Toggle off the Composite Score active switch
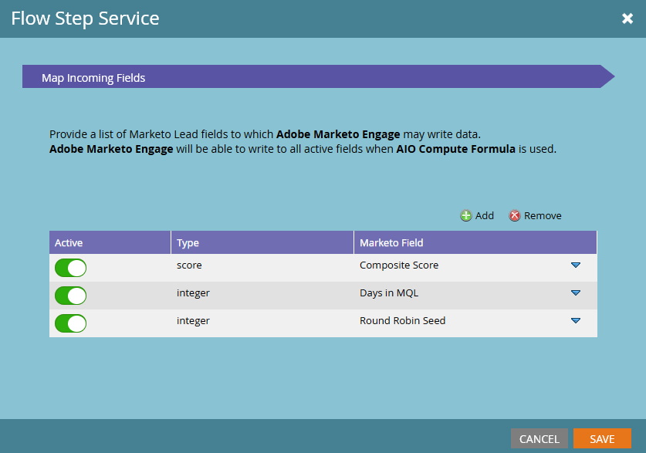646x453 pixels. 70,268
